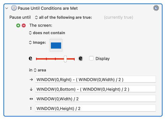This screenshot has height=121, width=166.
Task: Click the blurry 'e' fuzziness icon
Action: pos(81,59)
